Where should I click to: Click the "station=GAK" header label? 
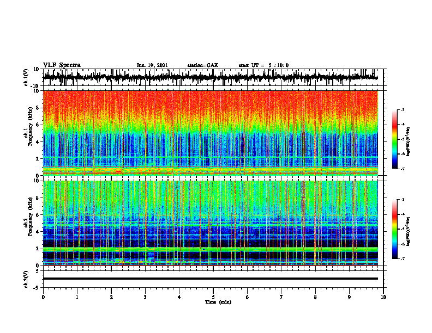point(203,65)
